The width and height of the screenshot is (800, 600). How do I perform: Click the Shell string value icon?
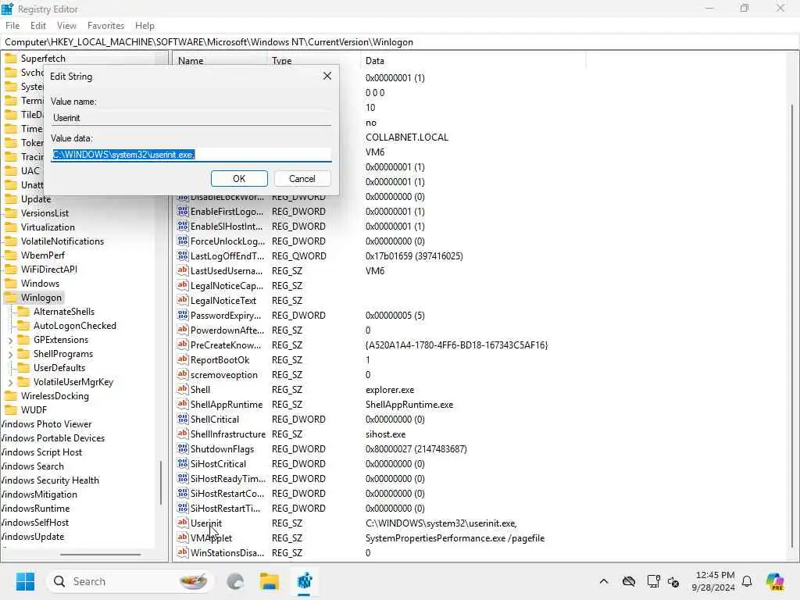(x=183, y=389)
